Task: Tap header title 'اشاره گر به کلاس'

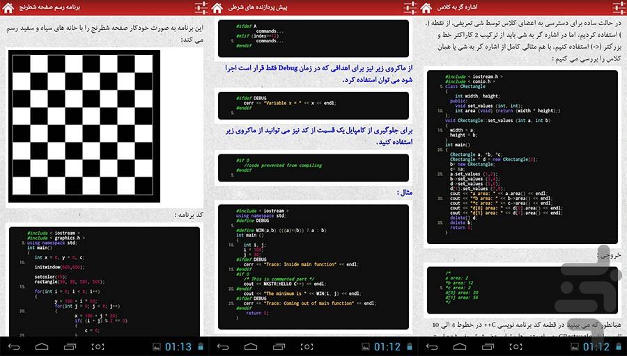Action: [457, 7]
